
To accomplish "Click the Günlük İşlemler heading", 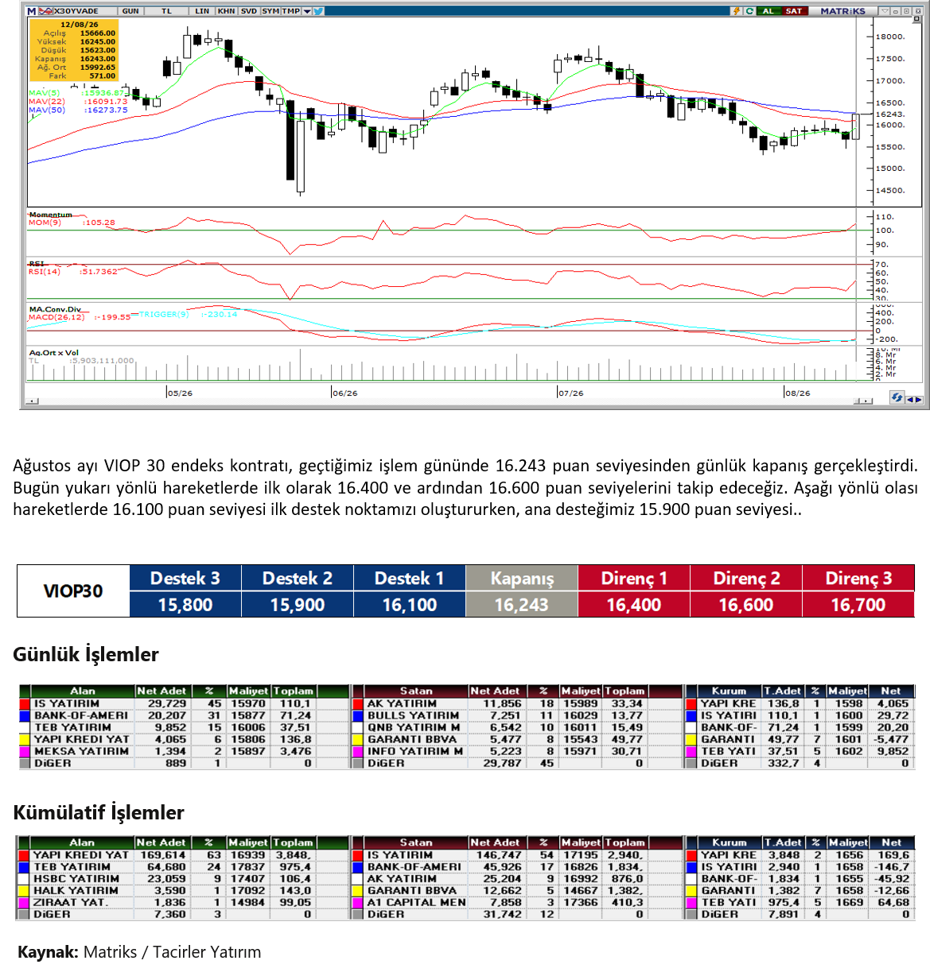I will pos(86,655).
